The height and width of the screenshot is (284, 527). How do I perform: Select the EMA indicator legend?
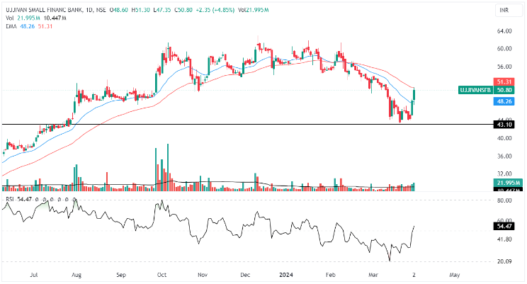point(11,26)
